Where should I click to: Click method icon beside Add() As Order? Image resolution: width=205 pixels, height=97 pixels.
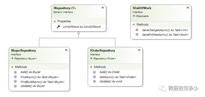click(95, 72)
